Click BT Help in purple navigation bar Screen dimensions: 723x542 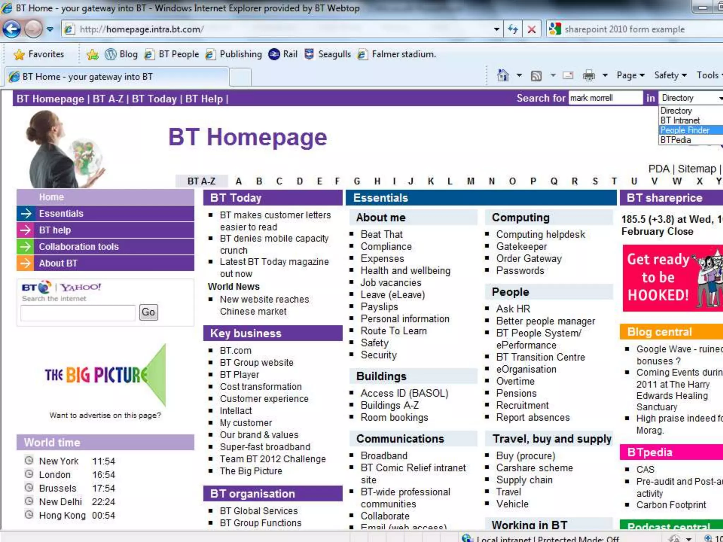[204, 99]
